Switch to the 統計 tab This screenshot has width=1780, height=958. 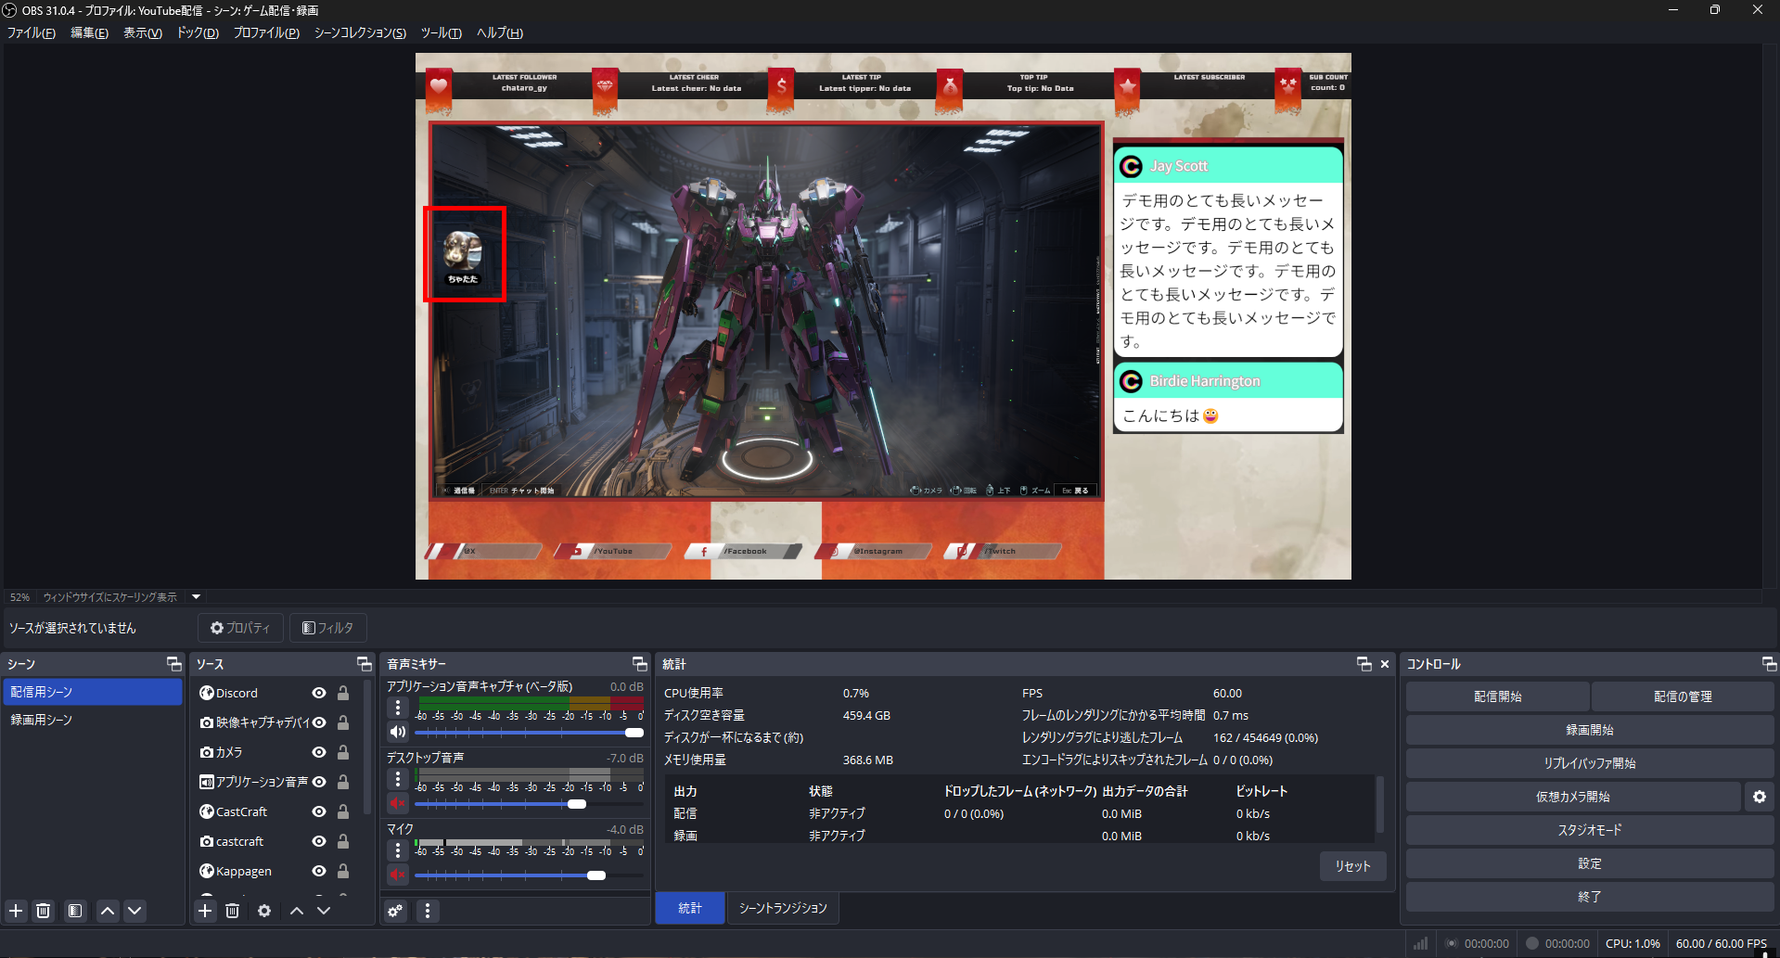point(690,908)
